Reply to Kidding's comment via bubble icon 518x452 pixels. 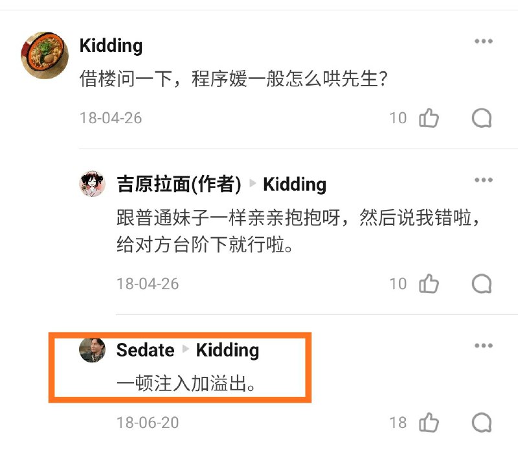[x=482, y=118]
